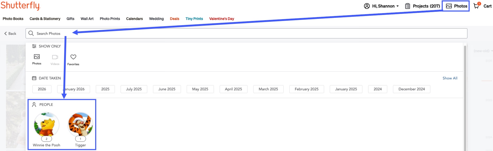493x151 pixels.
Task: Open Valentine's Day menu
Action: (222, 19)
